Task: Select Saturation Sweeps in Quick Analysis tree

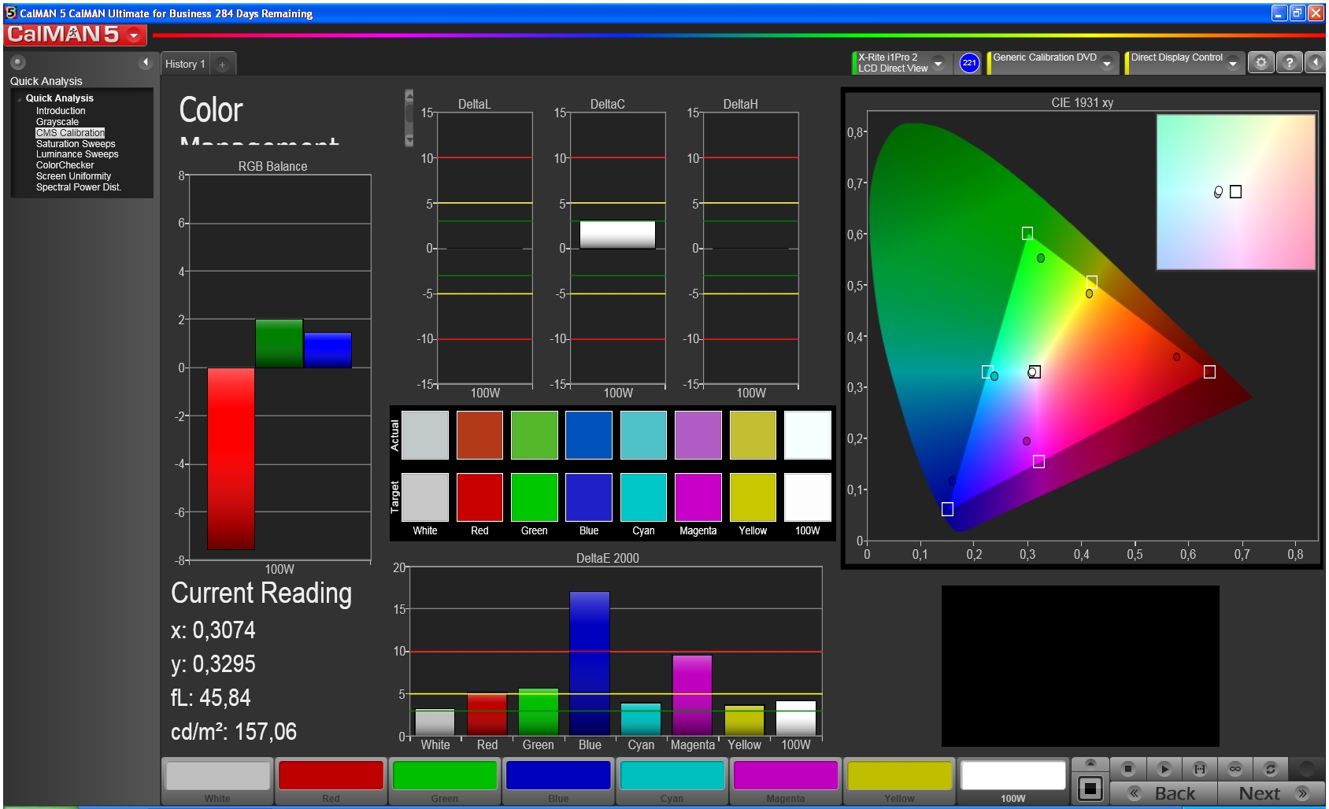Action: 76,144
